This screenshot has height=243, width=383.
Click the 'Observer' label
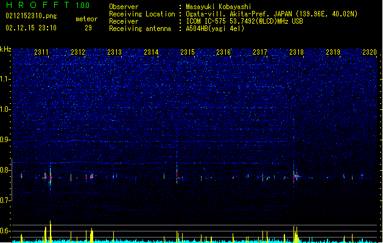pyautogui.click(x=124, y=7)
